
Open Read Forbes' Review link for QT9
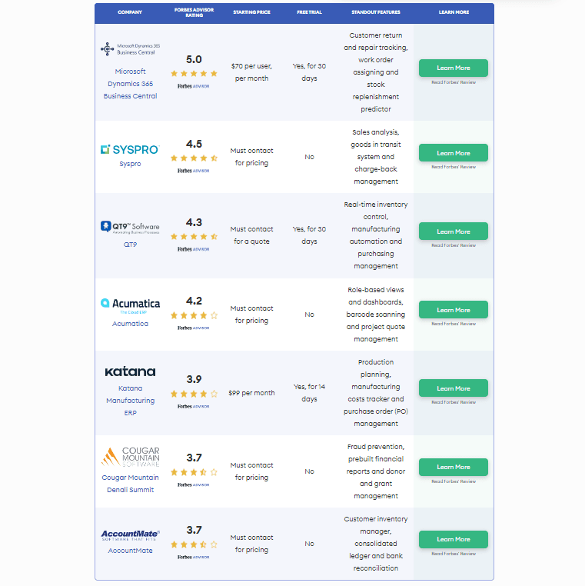coord(453,245)
